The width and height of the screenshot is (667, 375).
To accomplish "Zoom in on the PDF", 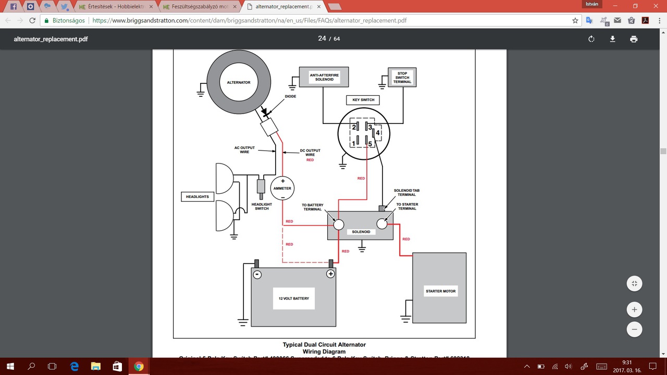I will click(x=634, y=309).
